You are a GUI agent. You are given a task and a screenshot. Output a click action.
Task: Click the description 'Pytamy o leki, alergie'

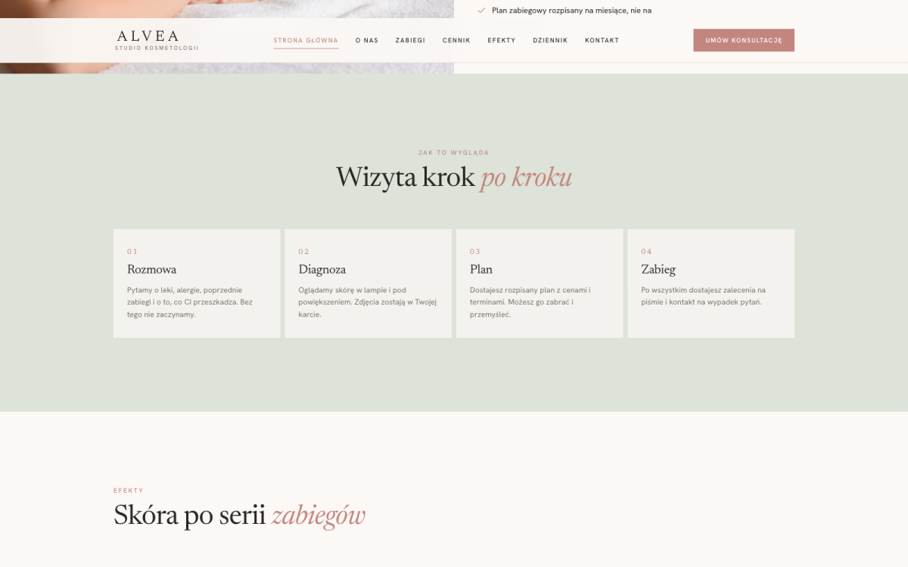point(190,302)
